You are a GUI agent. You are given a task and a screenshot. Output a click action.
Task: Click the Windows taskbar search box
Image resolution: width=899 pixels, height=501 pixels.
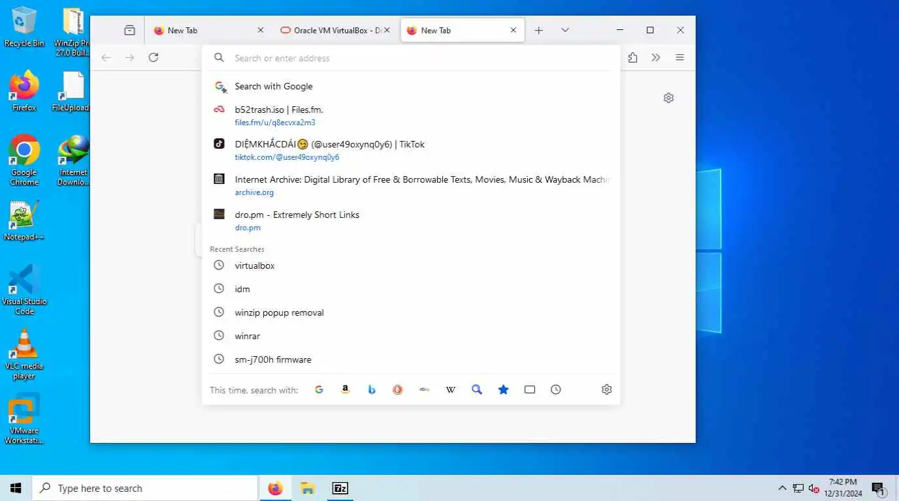(x=145, y=488)
